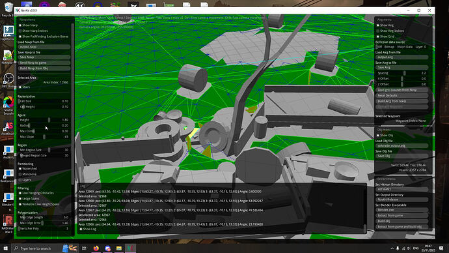
Task: Click Extract from game and build obj
Action: click(401, 227)
